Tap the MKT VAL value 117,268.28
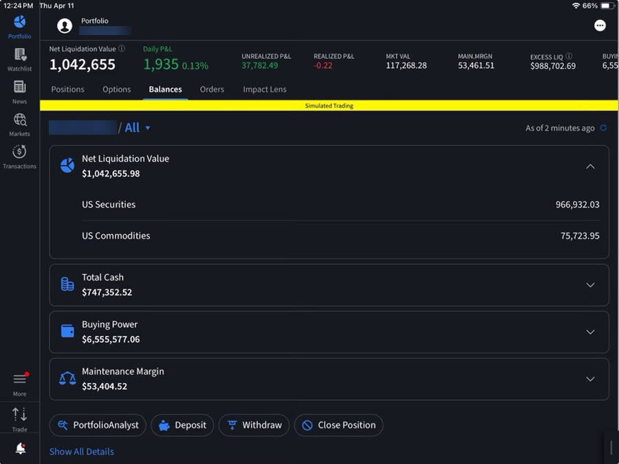 point(406,65)
